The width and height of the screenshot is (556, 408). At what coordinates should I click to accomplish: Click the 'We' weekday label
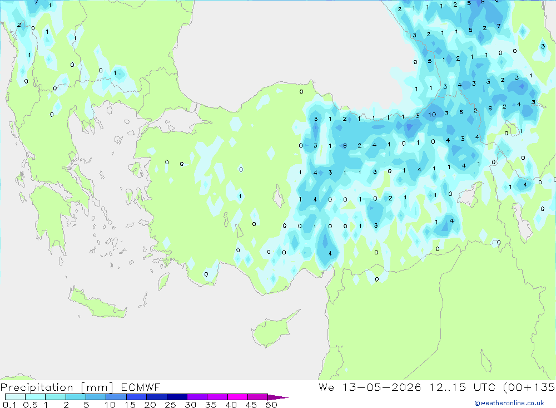click(326, 387)
